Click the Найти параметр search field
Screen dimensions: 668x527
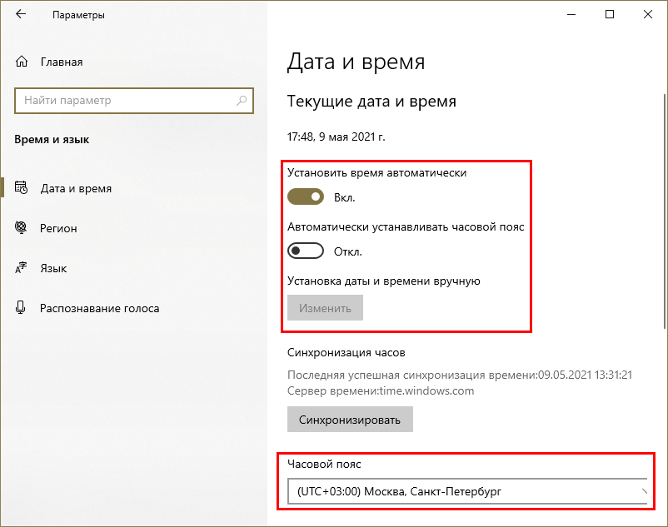125,101
